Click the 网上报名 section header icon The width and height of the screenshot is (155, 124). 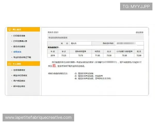pyautogui.click(x=10, y=29)
